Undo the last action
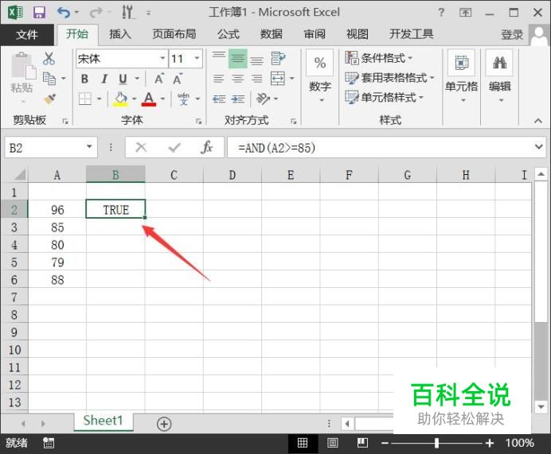Viewport: 551px width, 454px height. pos(64,13)
